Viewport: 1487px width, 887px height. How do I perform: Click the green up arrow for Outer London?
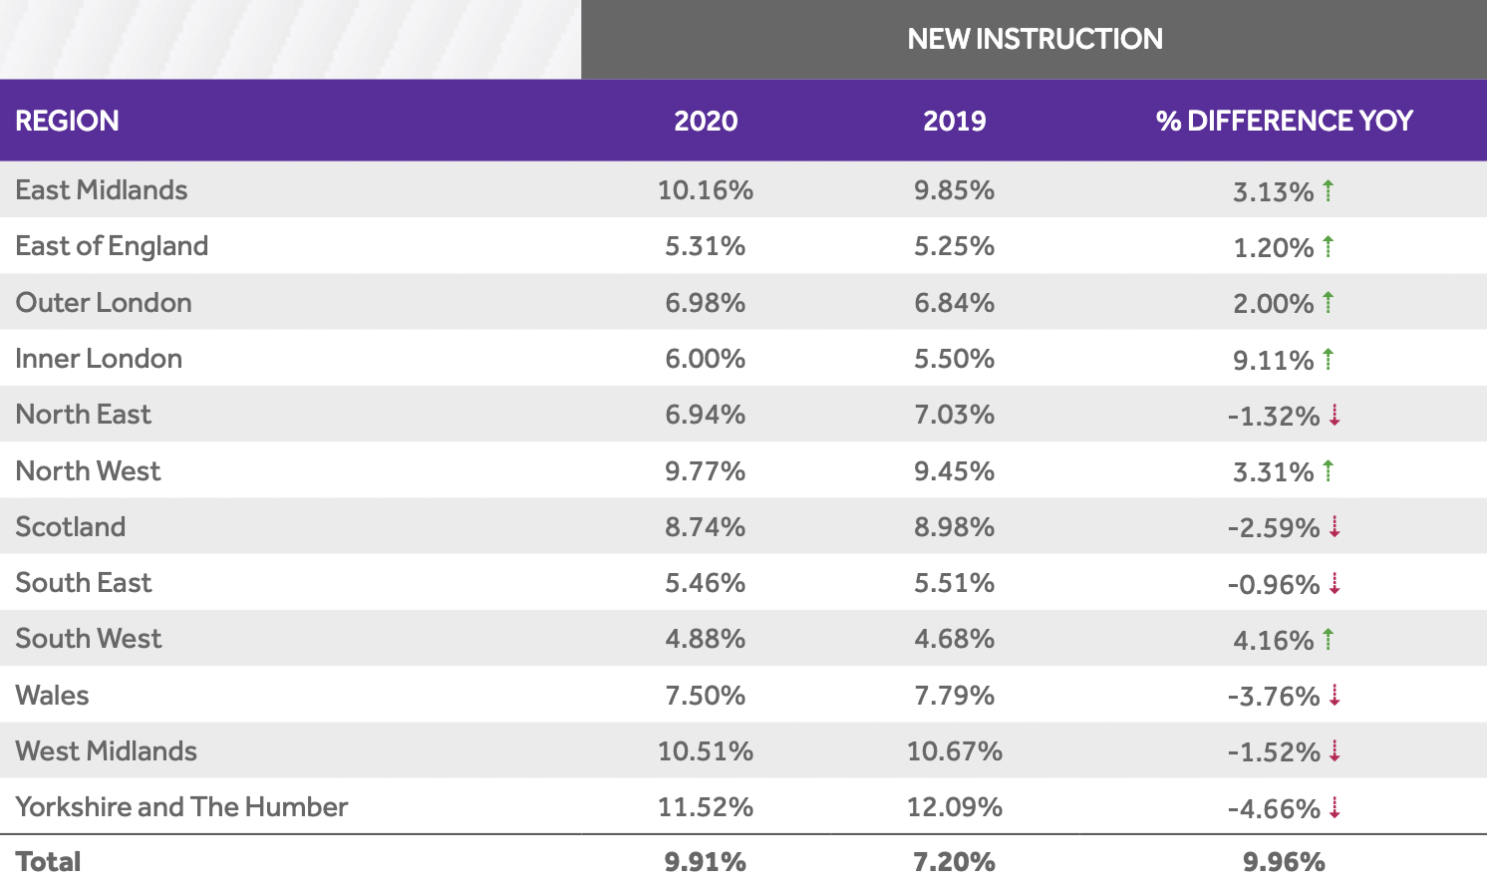coord(1328,302)
